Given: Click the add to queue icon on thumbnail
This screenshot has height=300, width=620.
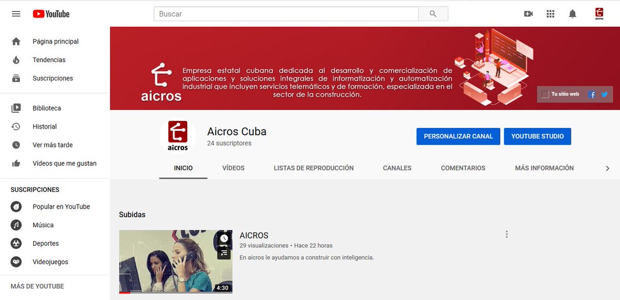Looking at the screenshot, I should click(x=223, y=252).
